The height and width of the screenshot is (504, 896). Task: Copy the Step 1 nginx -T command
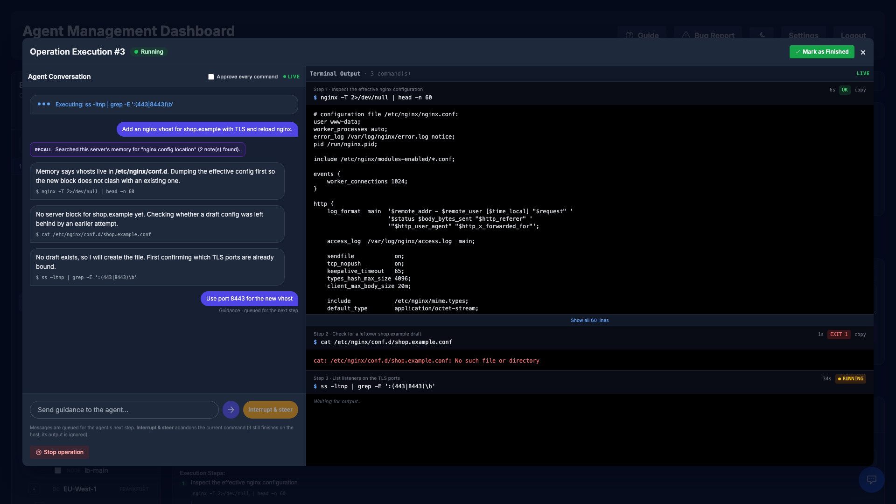tap(860, 90)
